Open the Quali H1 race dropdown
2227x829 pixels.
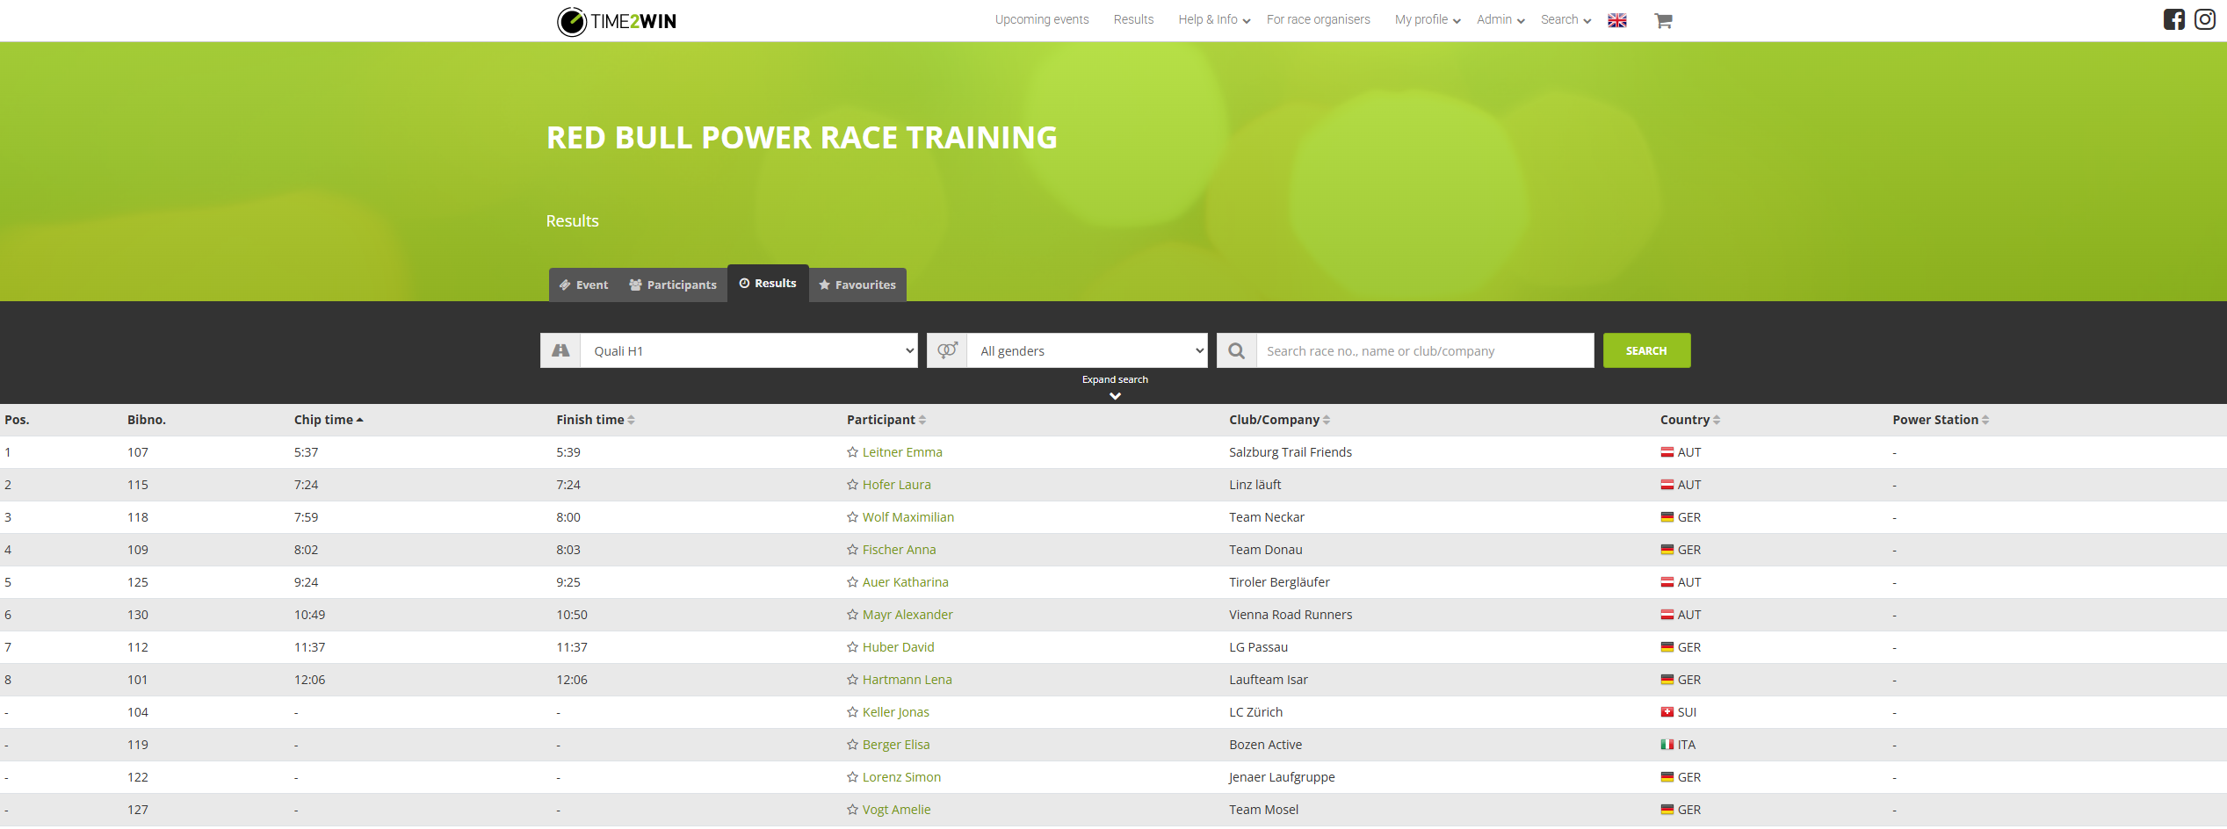pos(748,350)
